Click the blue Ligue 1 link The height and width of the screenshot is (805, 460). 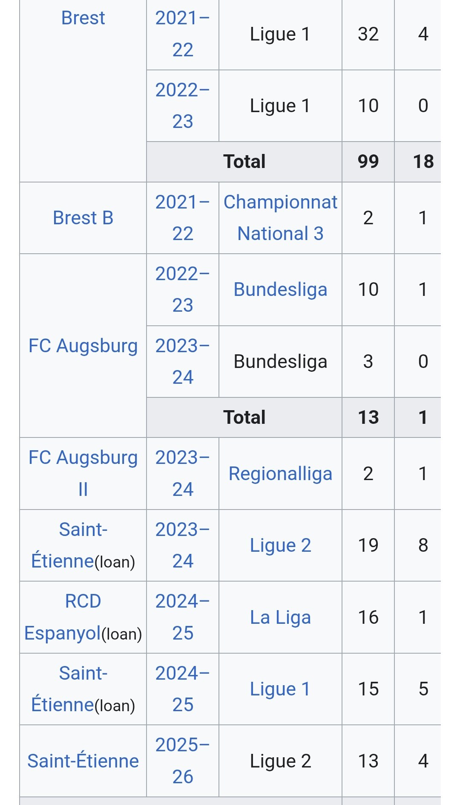(x=280, y=689)
